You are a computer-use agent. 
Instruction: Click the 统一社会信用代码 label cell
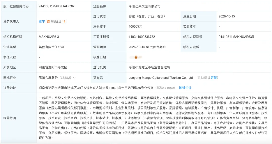coord(19,6)
